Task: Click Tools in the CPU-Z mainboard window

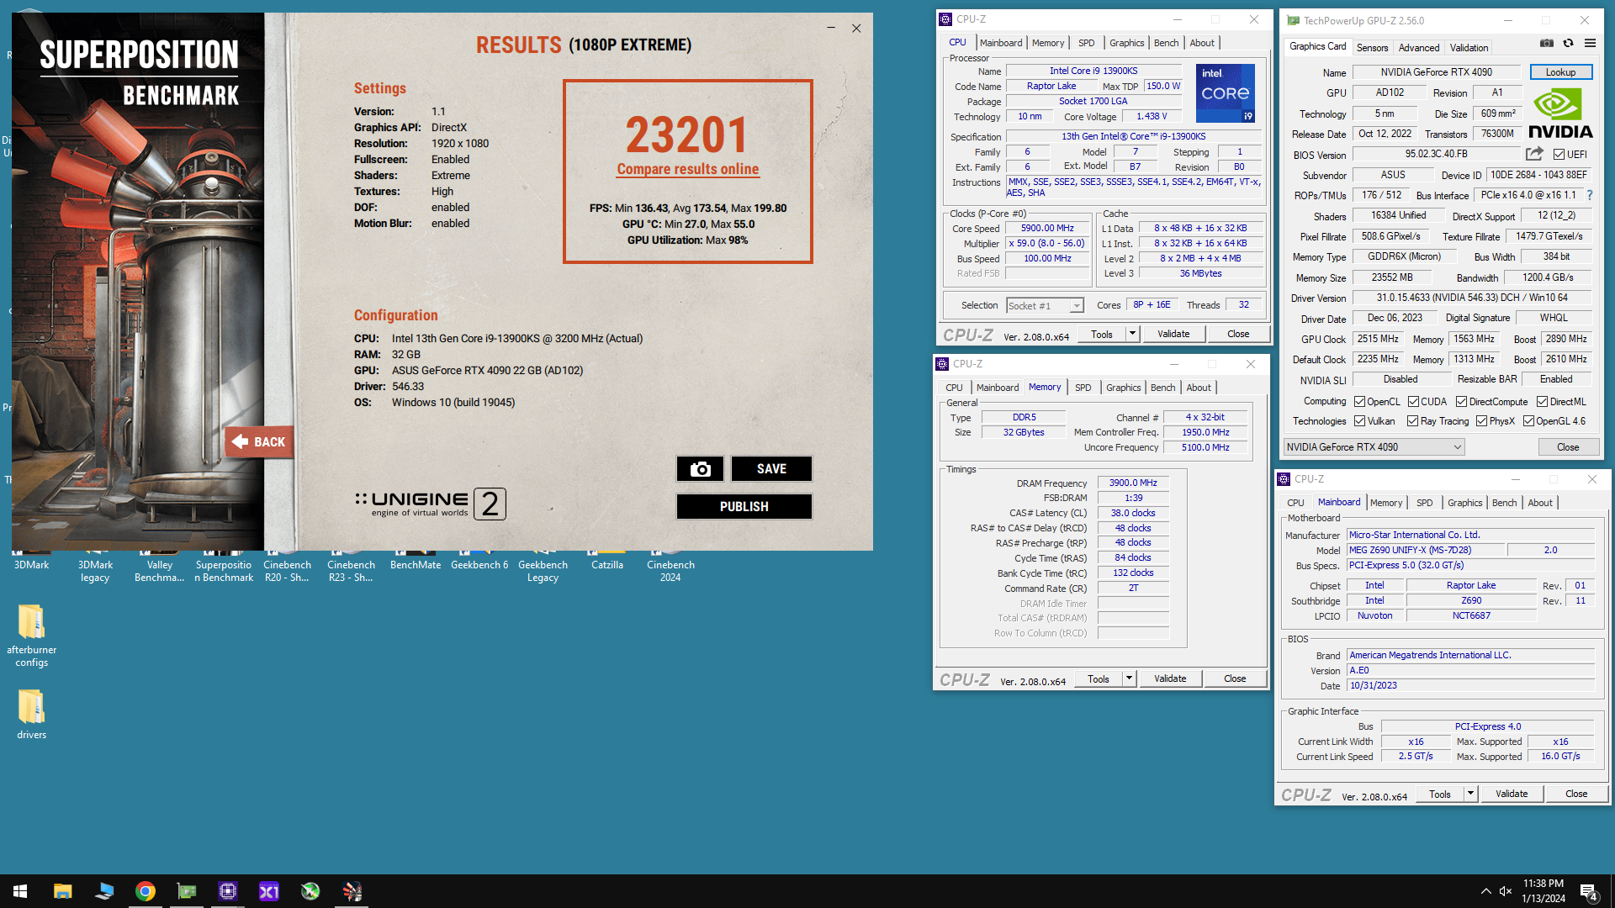Action: [x=1439, y=794]
